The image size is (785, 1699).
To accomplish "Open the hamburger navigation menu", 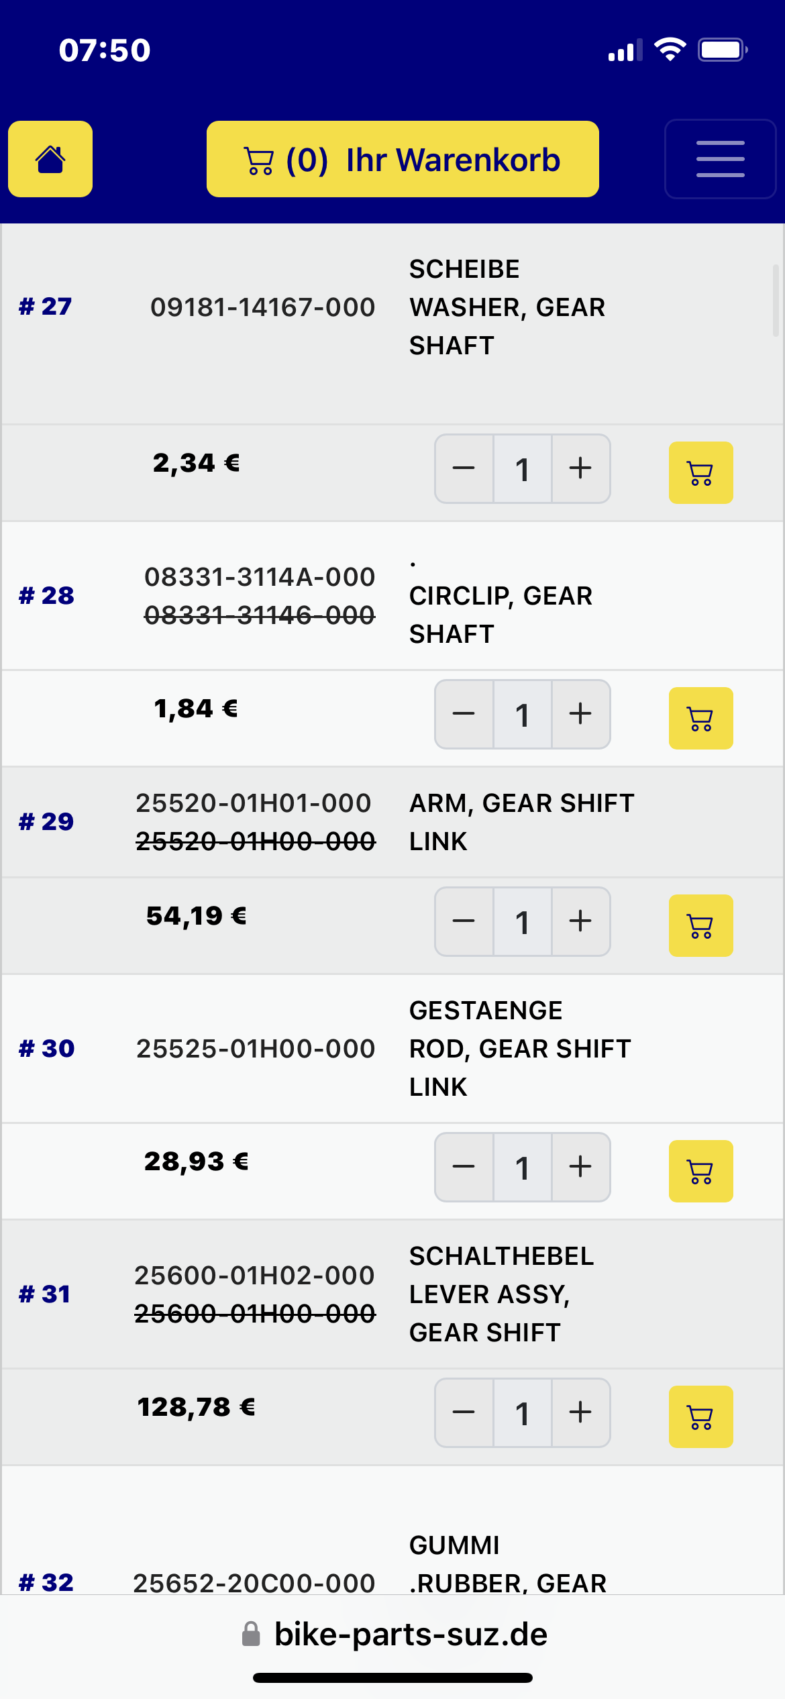I will click(720, 159).
